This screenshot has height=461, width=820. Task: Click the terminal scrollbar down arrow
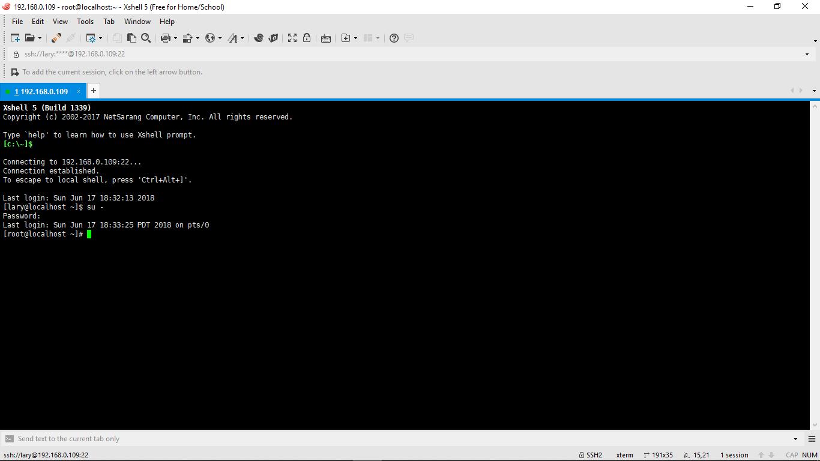click(x=815, y=425)
